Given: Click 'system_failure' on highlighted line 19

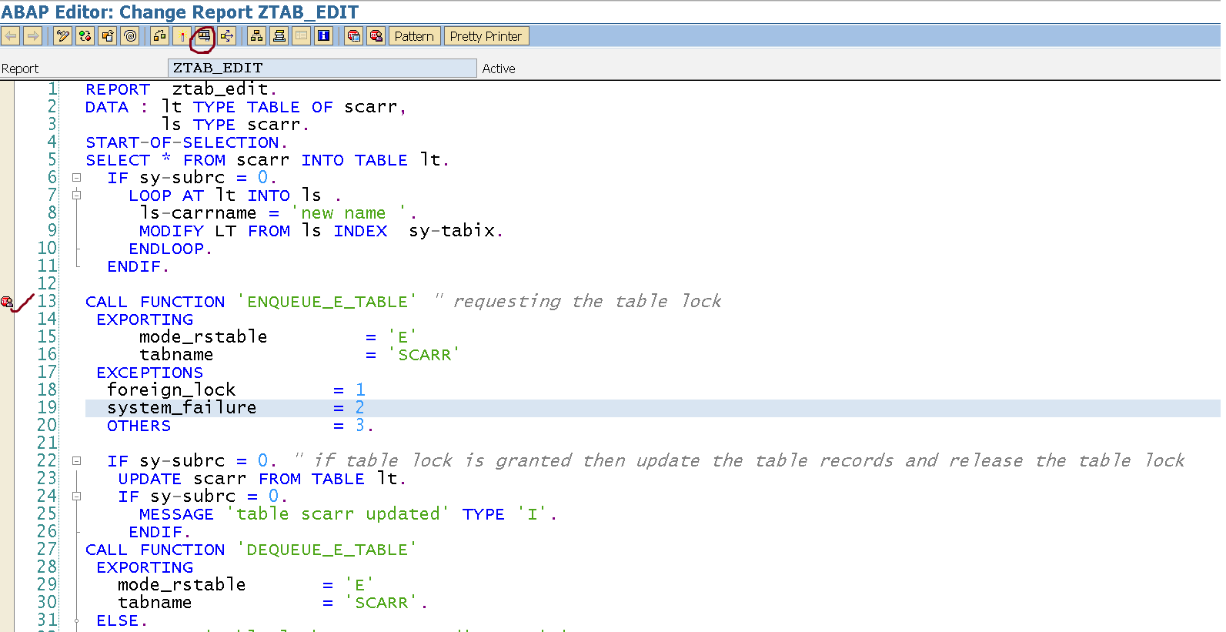Looking at the screenshot, I should 182,408.
